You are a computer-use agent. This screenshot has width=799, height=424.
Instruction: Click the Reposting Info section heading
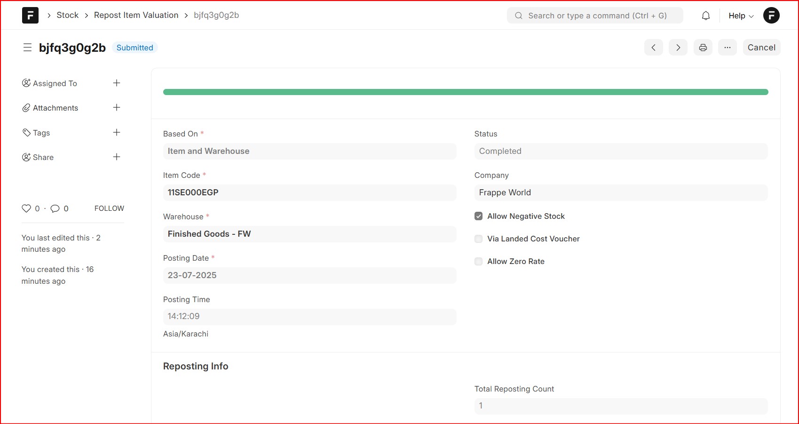coord(196,366)
